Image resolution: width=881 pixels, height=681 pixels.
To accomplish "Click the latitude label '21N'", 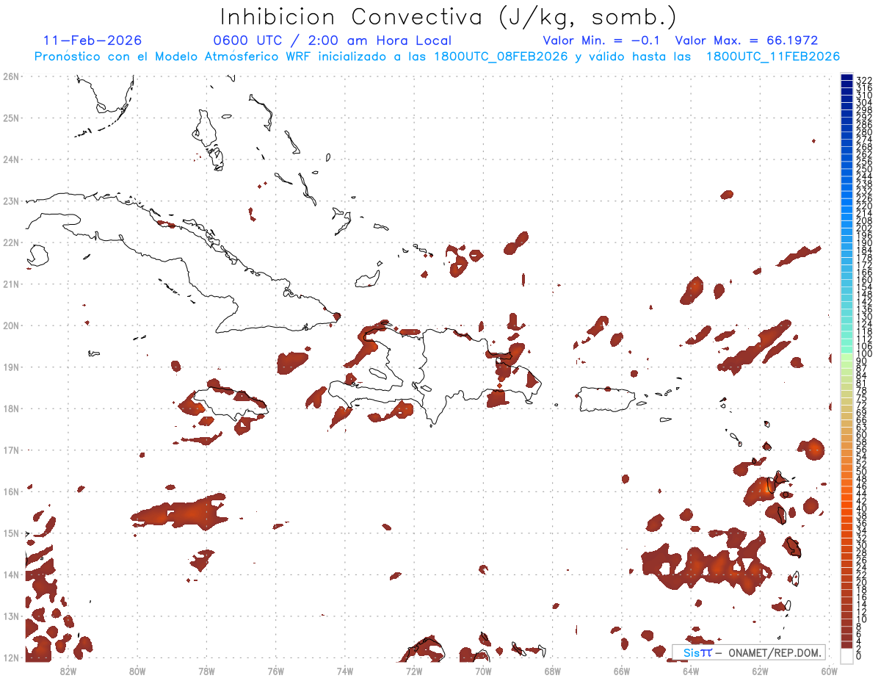I will click(x=11, y=284).
